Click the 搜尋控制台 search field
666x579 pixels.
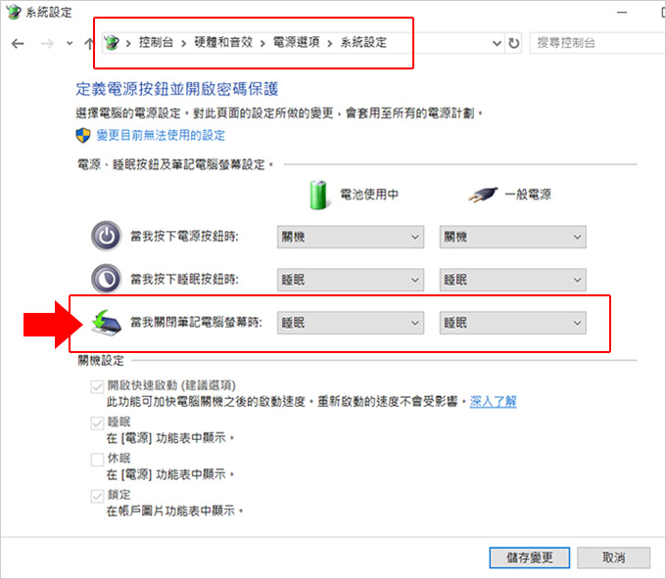[x=597, y=43]
